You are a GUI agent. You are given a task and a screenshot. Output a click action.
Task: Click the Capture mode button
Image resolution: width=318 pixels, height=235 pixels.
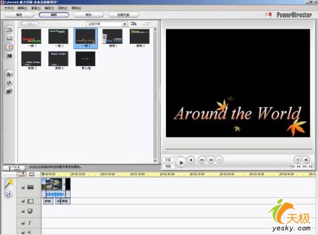[19, 15]
